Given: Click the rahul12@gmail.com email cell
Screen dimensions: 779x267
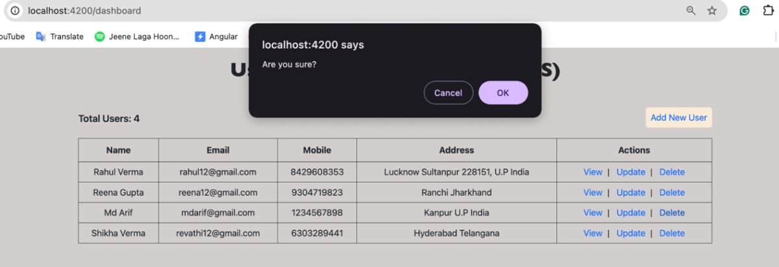Looking at the screenshot, I should pyautogui.click(x=217, y=172).
